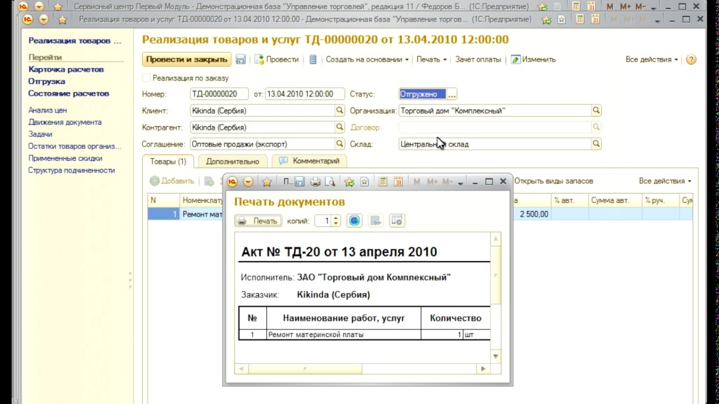This screenshot has width=719, height=404.
Task: Click the favorites star in the print dialog title bar
Action: (x=267, y=182)
